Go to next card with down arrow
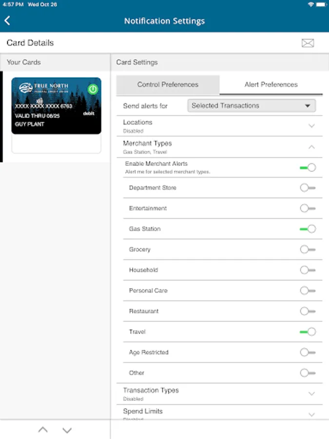The image size is (329, 439). pyautogui.click(x=67, y=430)
